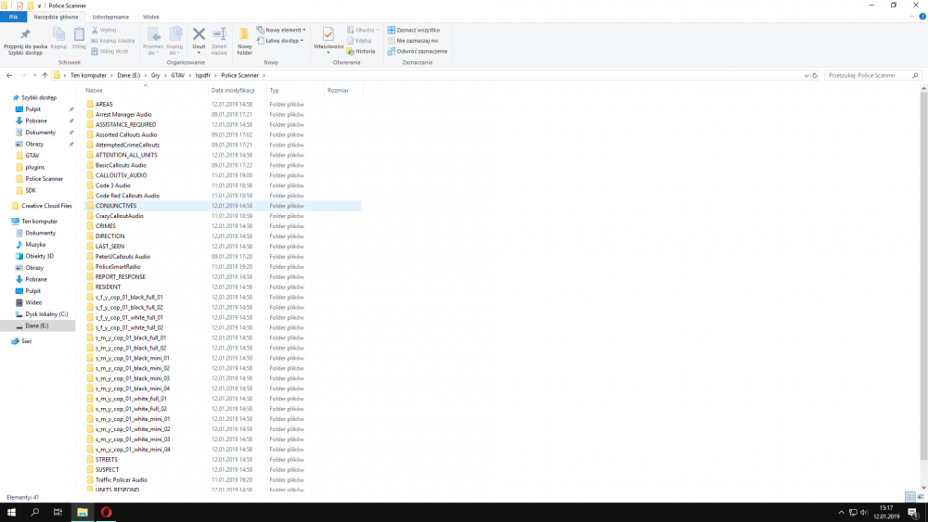Screen dimensions: 928x522
Task: Cut selection with Wytnij
Action: [x=104, y=30]
